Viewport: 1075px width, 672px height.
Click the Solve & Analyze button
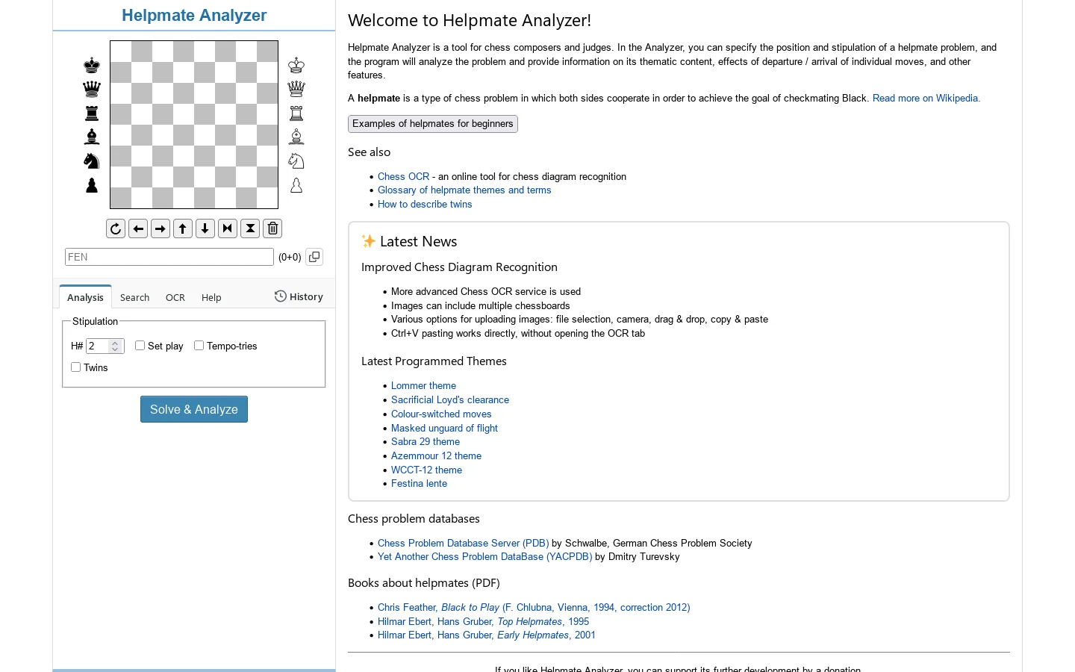point(194,409)
